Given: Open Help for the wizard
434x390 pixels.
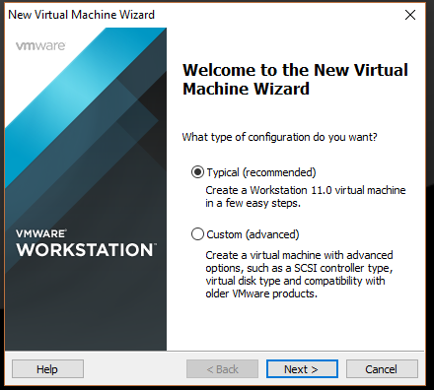Looking at the screenshot, I should pos(47,369).
